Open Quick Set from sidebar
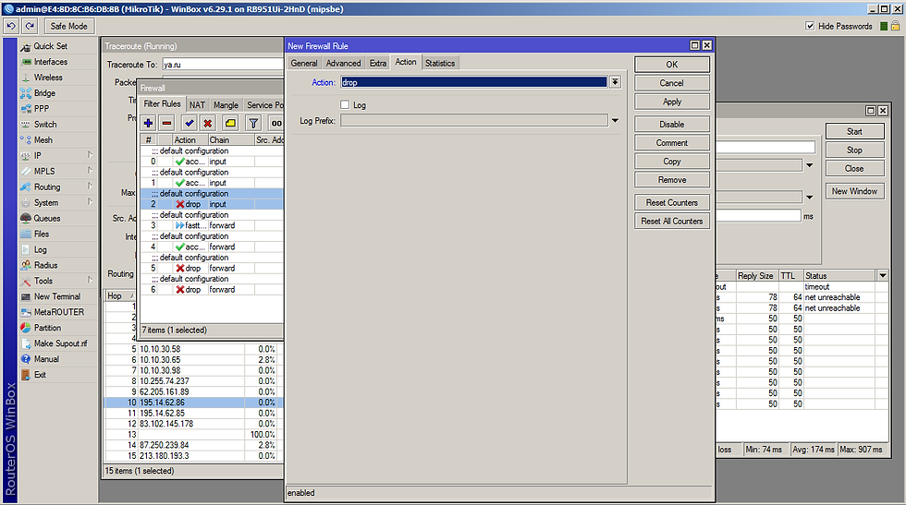This screenshot has width=906, height=505. click(x=50, y=46)
